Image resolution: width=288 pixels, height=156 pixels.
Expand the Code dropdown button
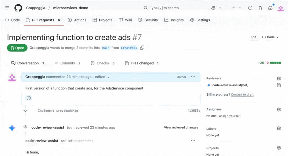[x=270, y=37]
